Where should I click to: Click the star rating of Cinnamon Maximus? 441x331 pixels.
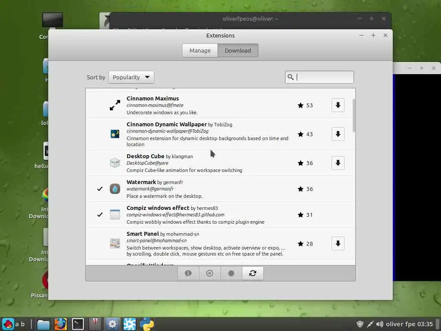[305, 105]
